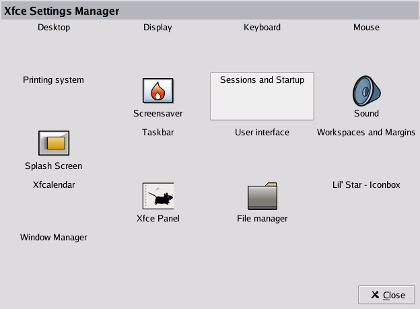
Task: Open the Sound speaker icon
Action: point(366,91)
